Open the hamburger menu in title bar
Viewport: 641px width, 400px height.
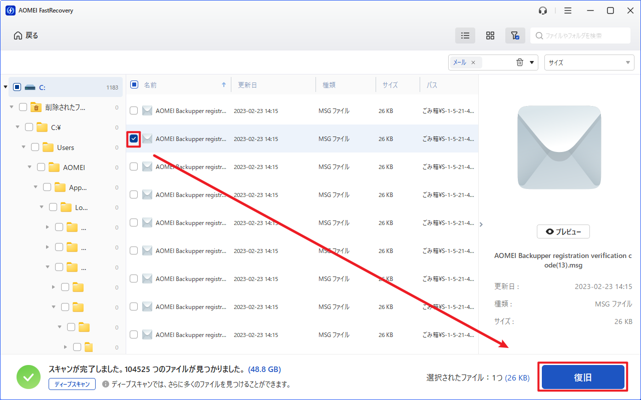tap(567, 10)
